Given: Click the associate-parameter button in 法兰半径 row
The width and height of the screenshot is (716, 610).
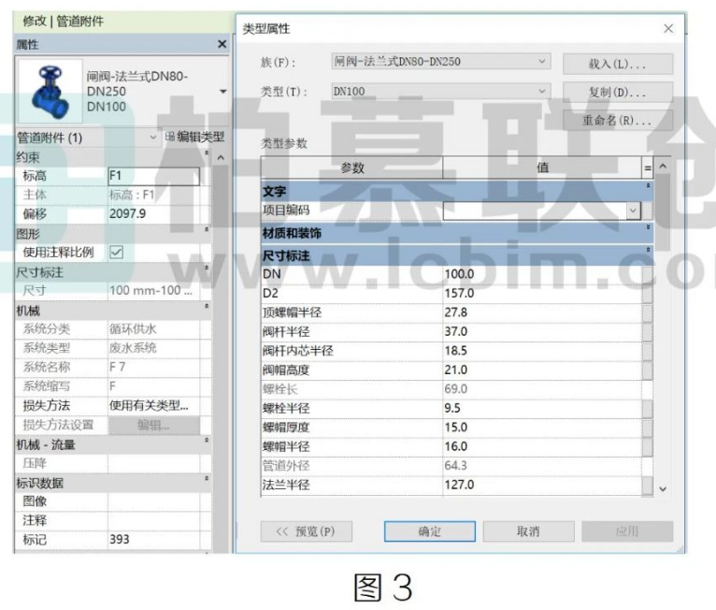Looking at the screenshot, I should tap(647, 485).
